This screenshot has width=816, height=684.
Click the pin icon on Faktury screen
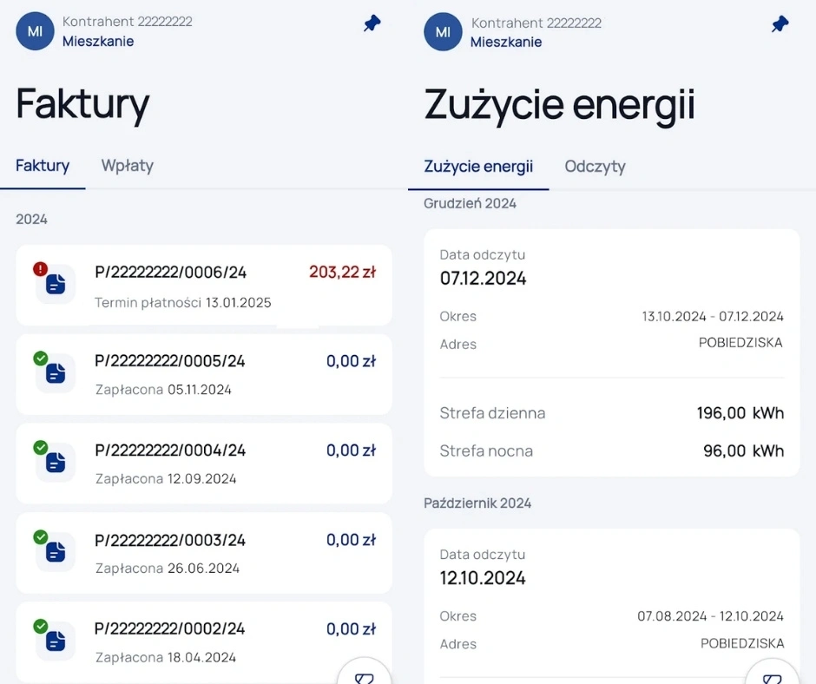pos(372,24)
